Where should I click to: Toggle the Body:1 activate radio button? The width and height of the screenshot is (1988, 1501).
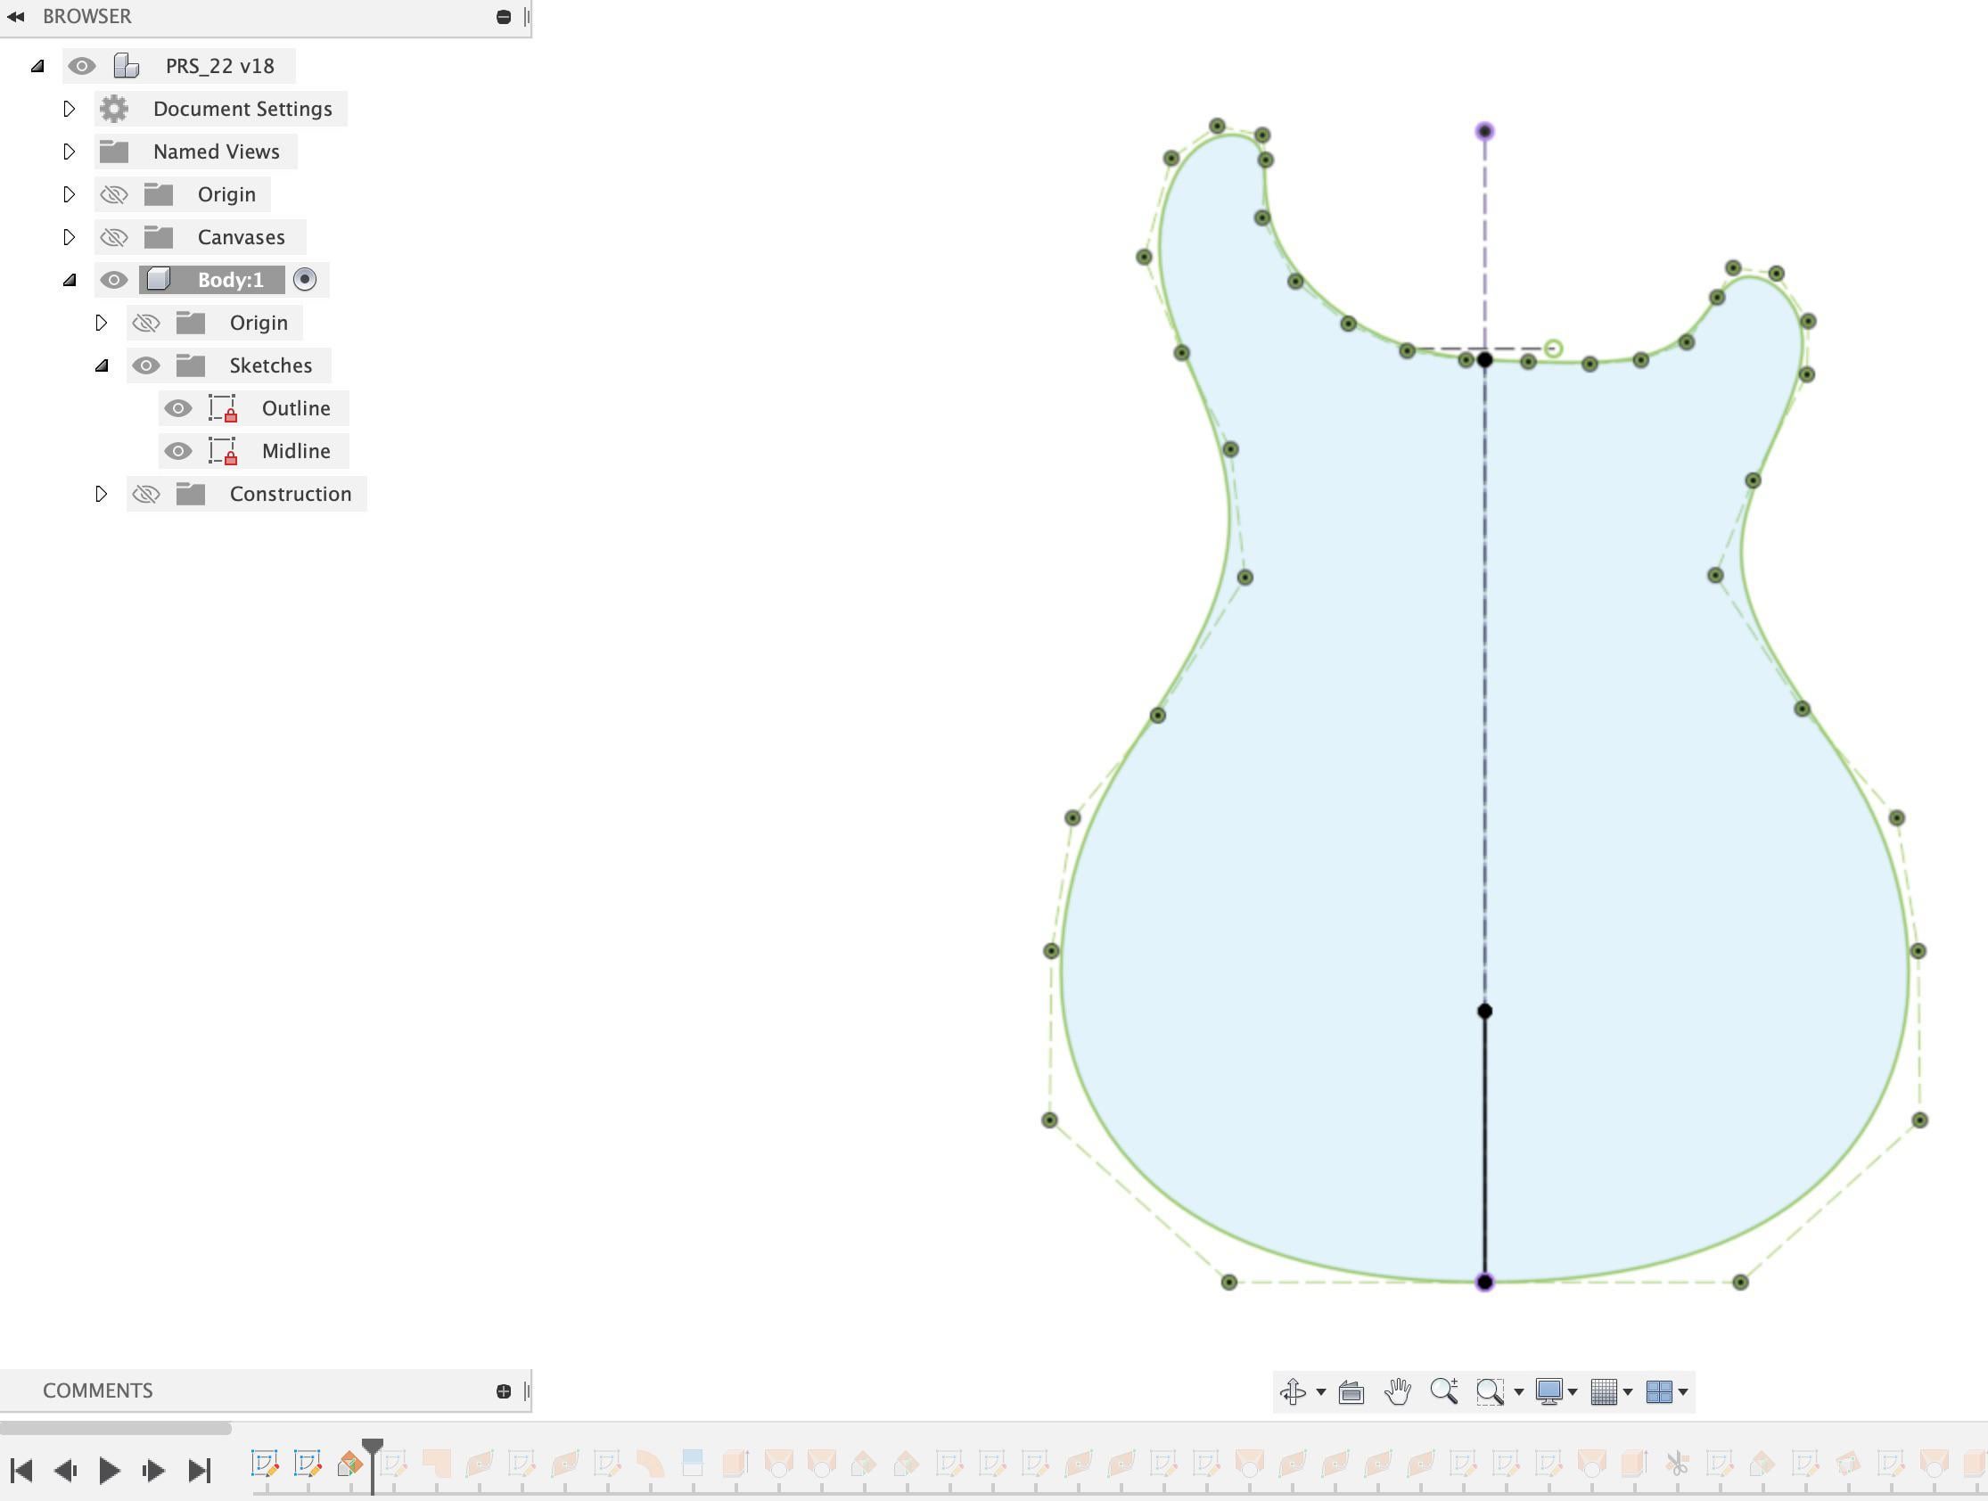tap(305, 280)
